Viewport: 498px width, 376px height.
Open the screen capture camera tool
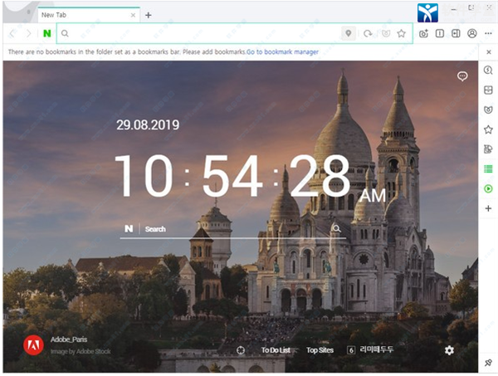[x=424, y=33]
